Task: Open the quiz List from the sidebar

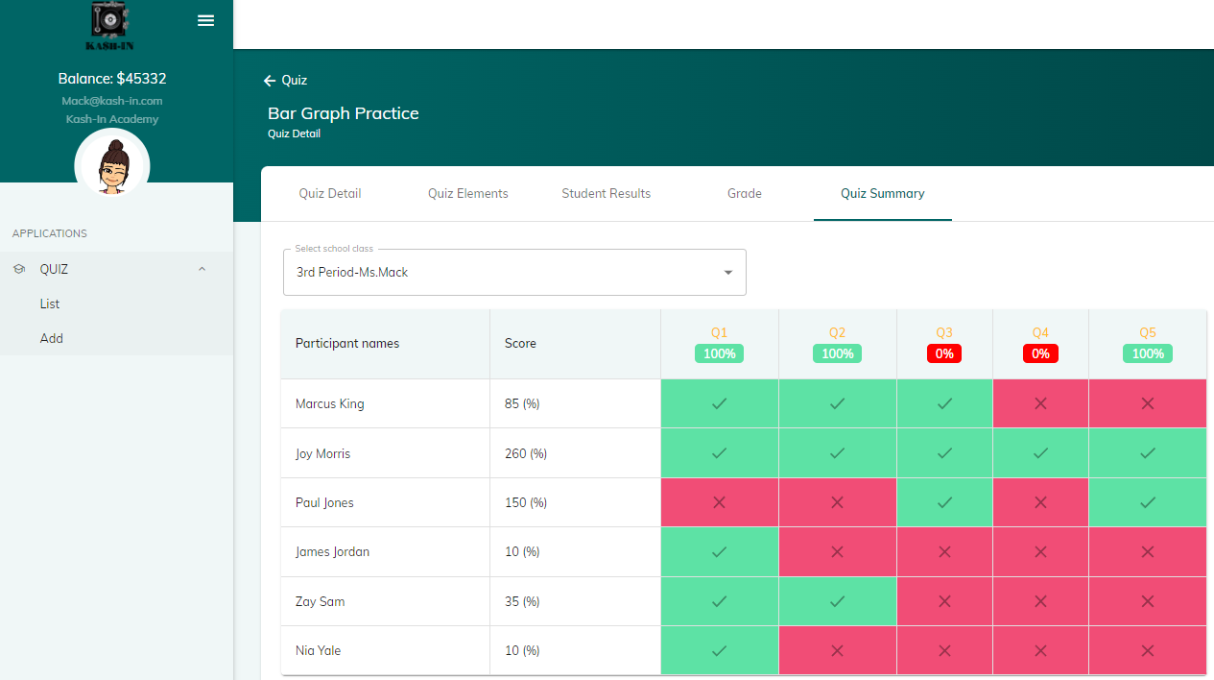Action: (52, 304)
